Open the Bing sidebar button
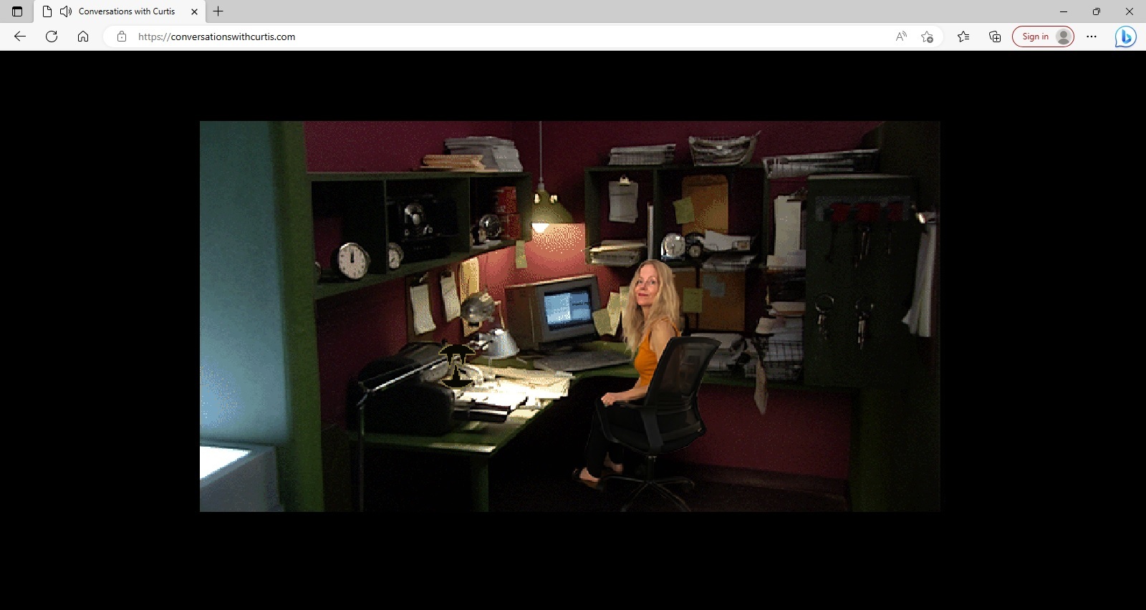This screenshot has height=610, width=1146. [x=1125, y=37]
